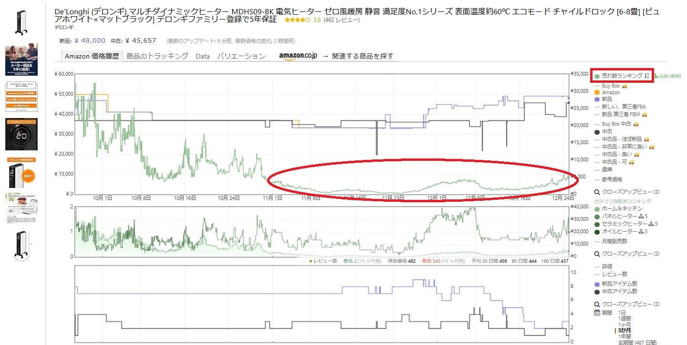Click the magnifier icon below 中古アイテム数
Image resolution: width=687 pixels, height=345 pixels.
coord(597,304)
